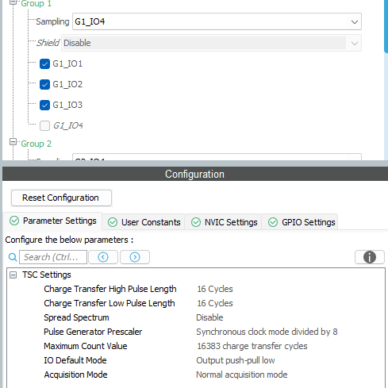Switch to GPIO Settings tab

300,222
